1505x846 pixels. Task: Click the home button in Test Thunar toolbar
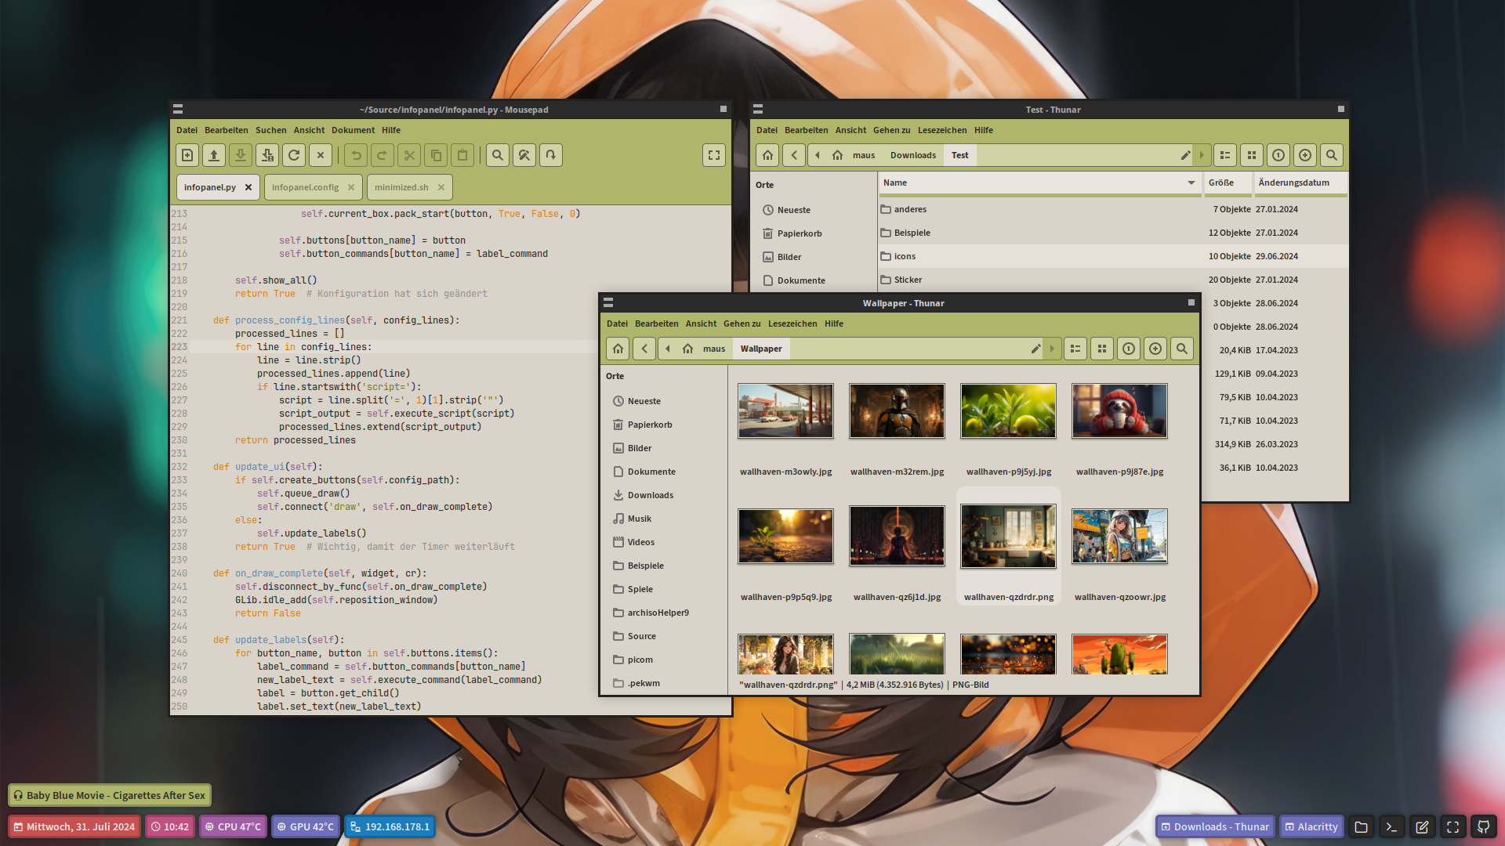[x=768, y=155]
